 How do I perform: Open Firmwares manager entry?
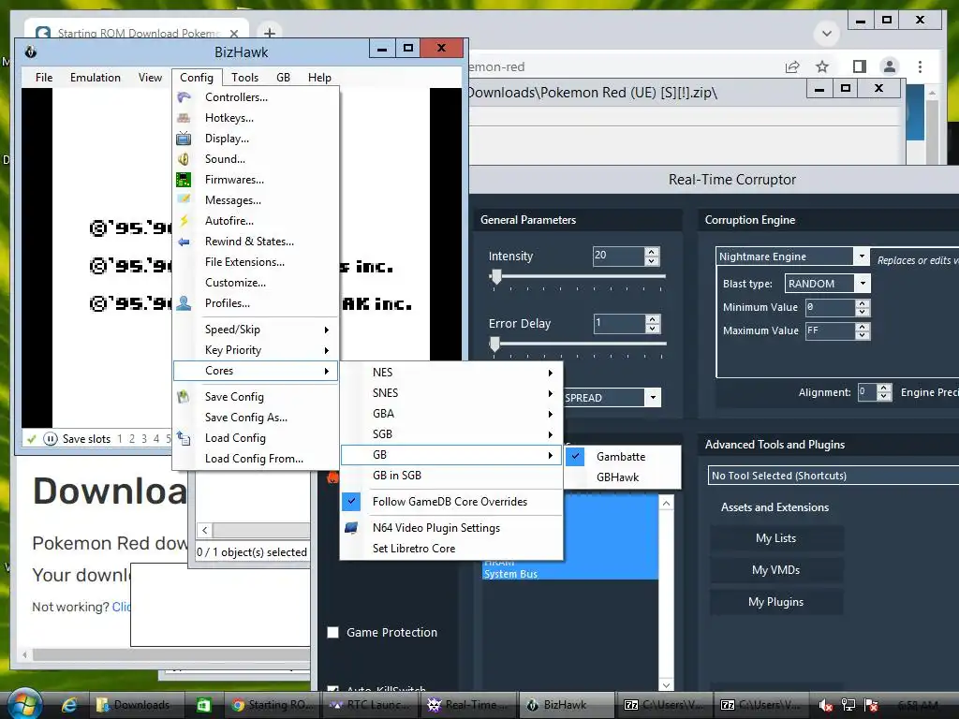pyautogui.click(x=256, y=180)
